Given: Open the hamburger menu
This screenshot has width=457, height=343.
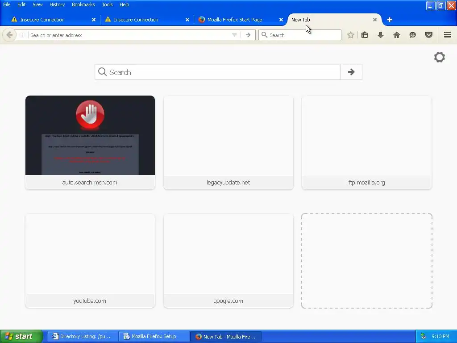Looking at the screenshot, I should pos(448,35).
